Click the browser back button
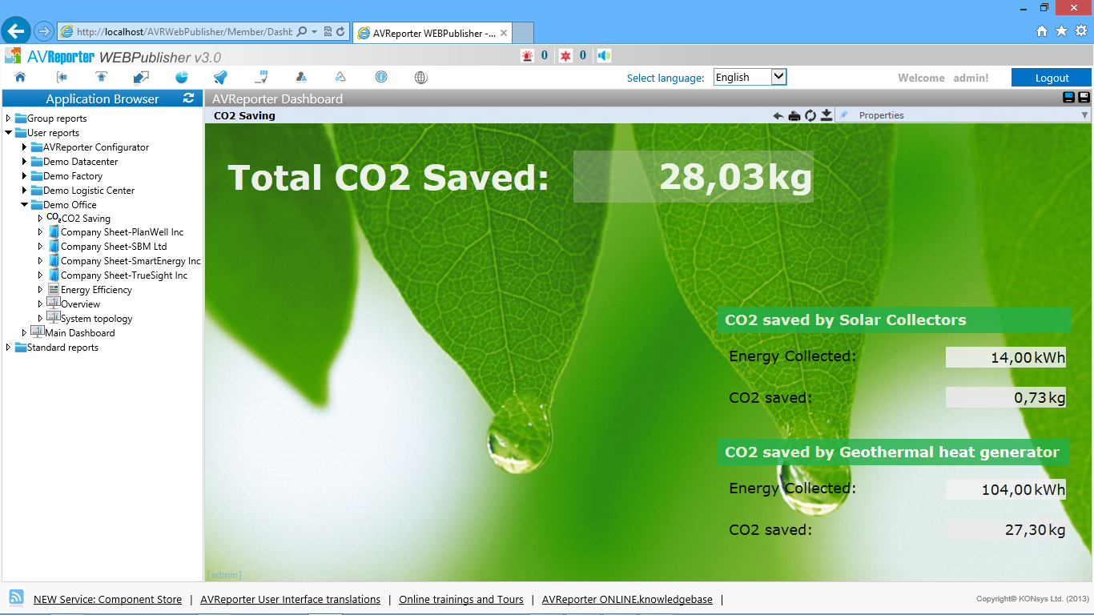1094x615 pixels. (x=16, y=31)
